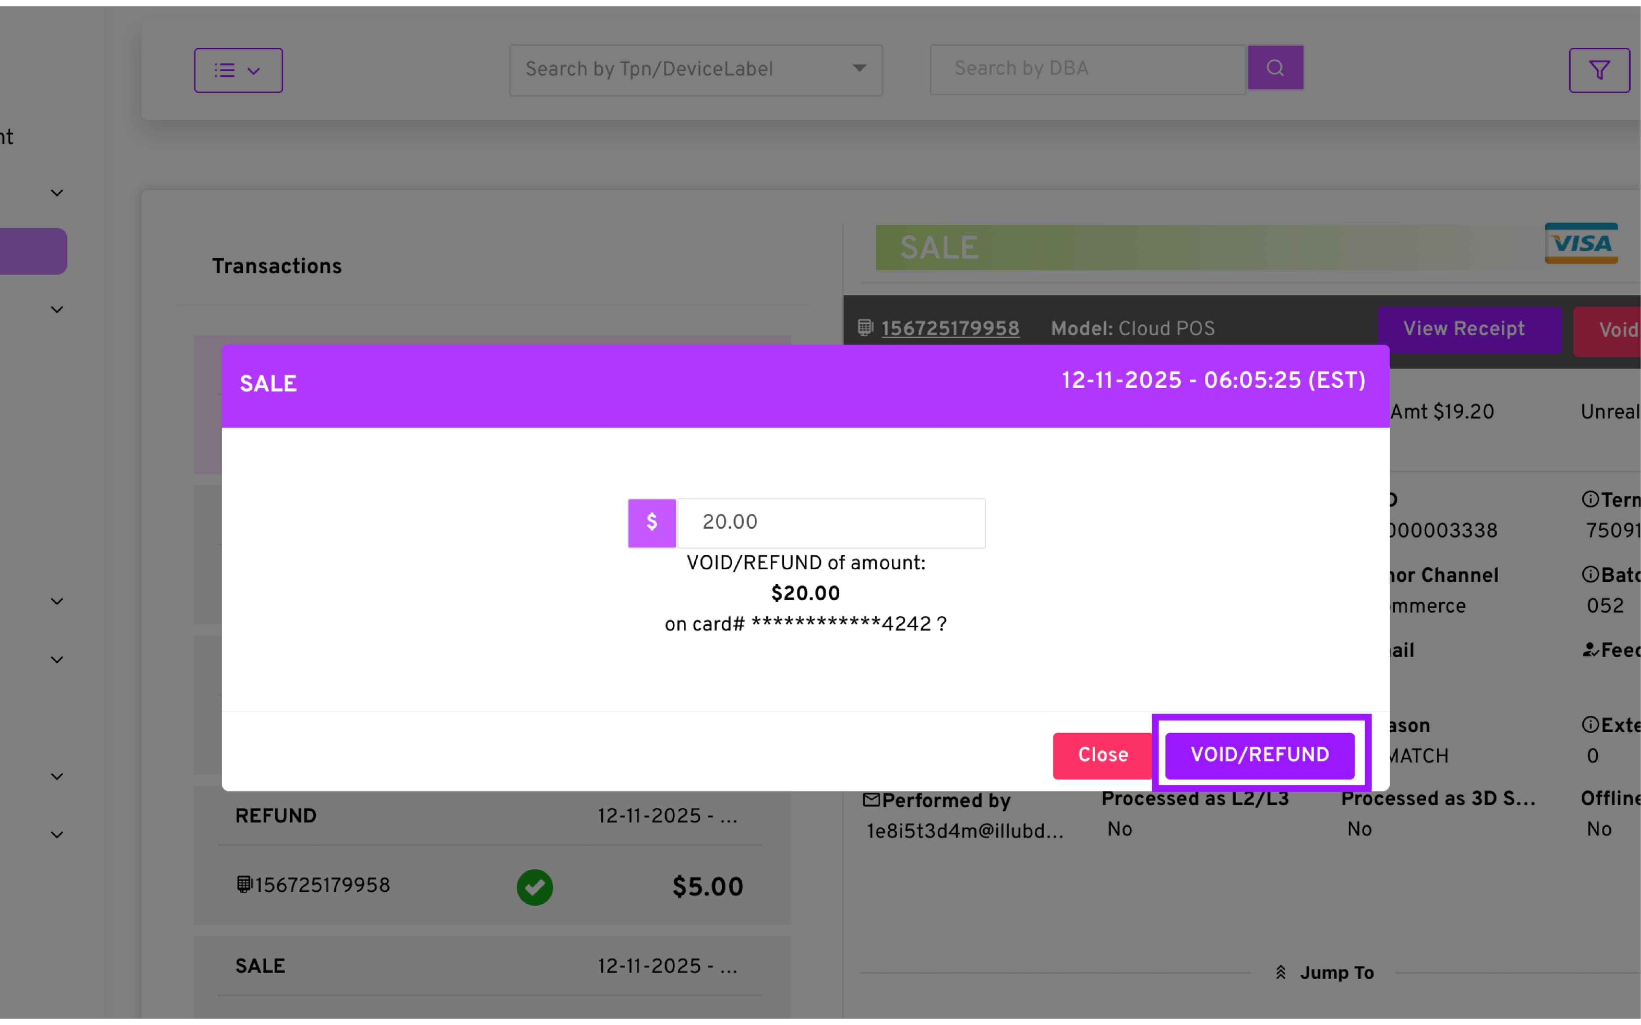Image resolution: width=1641 pixels, height=1025 pixels.
Task: Click the Jump To double-arrow icon
Action: [x=1280, y=972]
